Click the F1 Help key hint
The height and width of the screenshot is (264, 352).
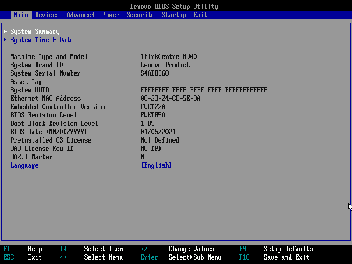point(23,249)
